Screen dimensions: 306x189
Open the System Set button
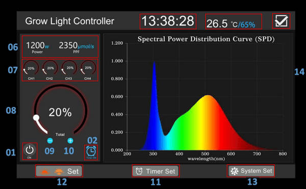(x=251, y=171)
